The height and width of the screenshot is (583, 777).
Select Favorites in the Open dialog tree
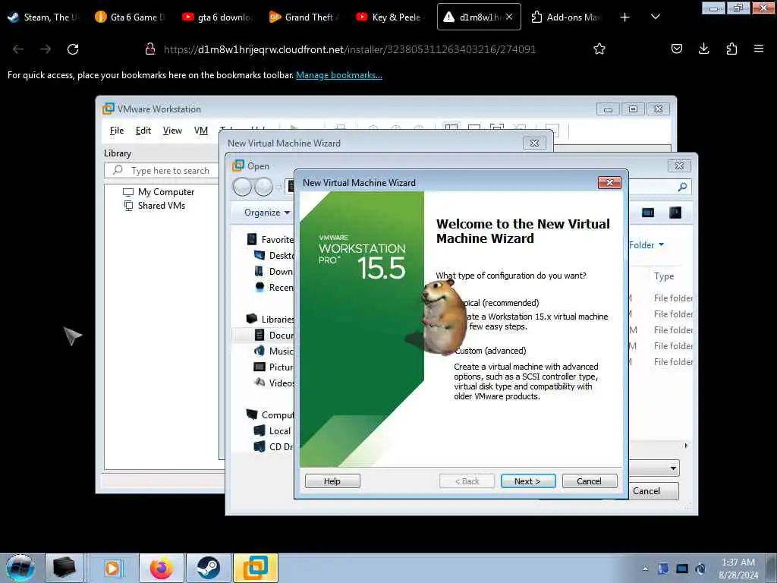(270, 239)
